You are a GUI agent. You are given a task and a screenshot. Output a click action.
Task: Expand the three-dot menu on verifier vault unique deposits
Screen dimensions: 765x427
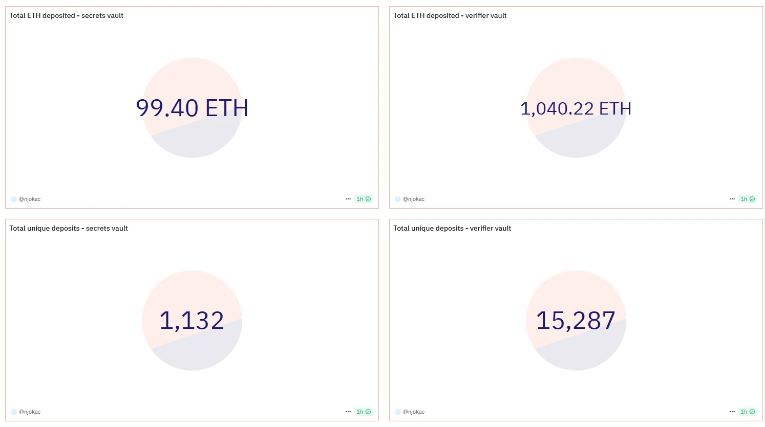[x=732, y=412]
